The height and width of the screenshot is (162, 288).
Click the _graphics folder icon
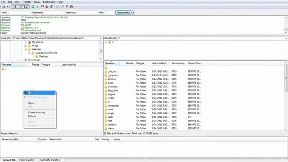click(106, 75)
